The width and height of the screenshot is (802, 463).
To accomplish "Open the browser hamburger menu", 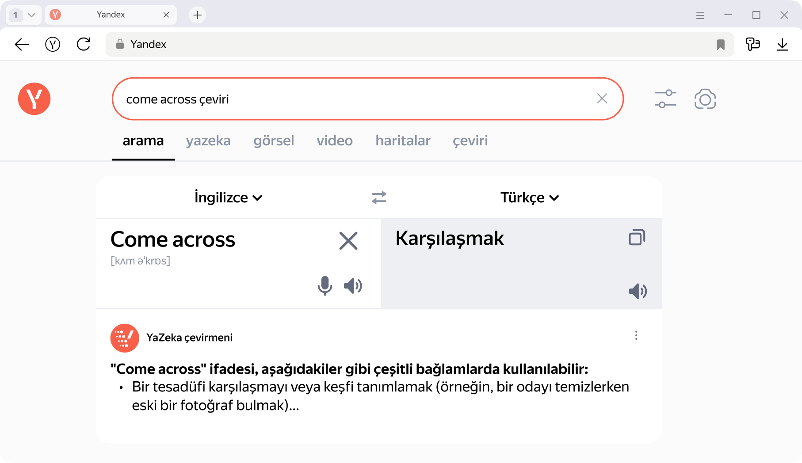I will point(700,15).
